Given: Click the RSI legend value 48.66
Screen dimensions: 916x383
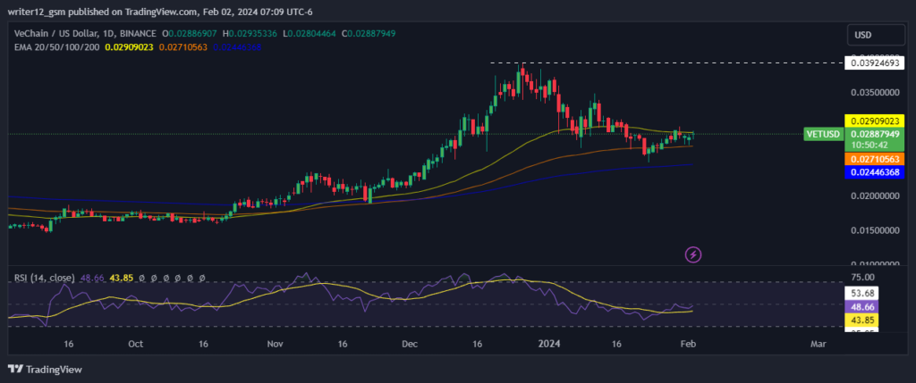Looking at the screenshot, I should [94, 279].
